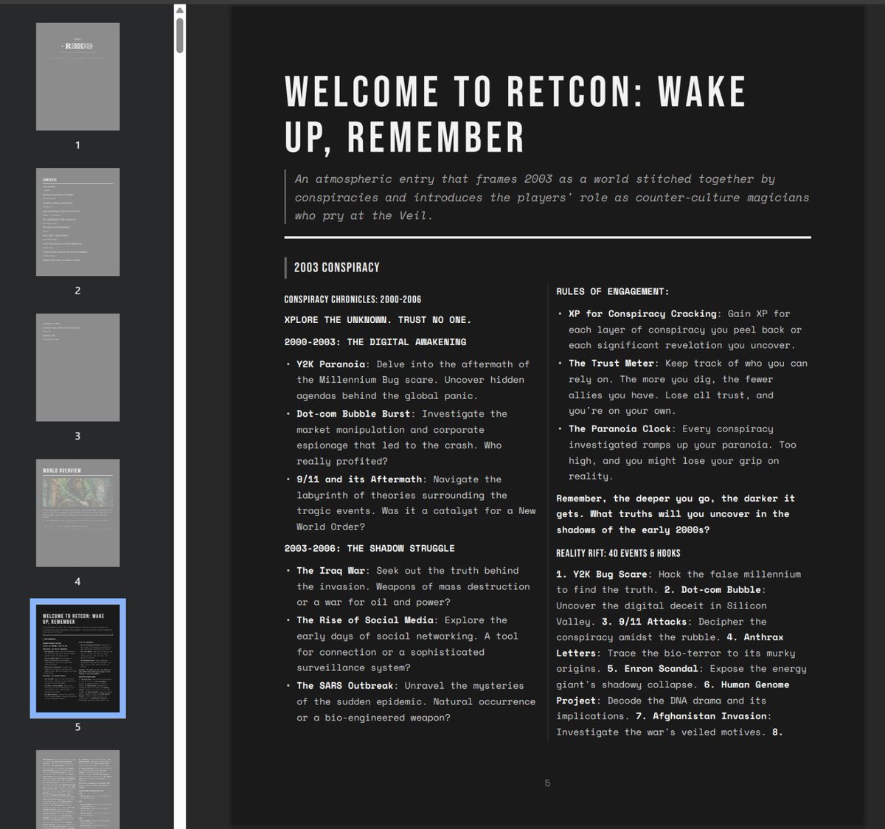Click 'CONSPIRACY CHRONICLES: 2000-2006' heading
The height and width of the screenshot is (829, 885).
(353, 299)
